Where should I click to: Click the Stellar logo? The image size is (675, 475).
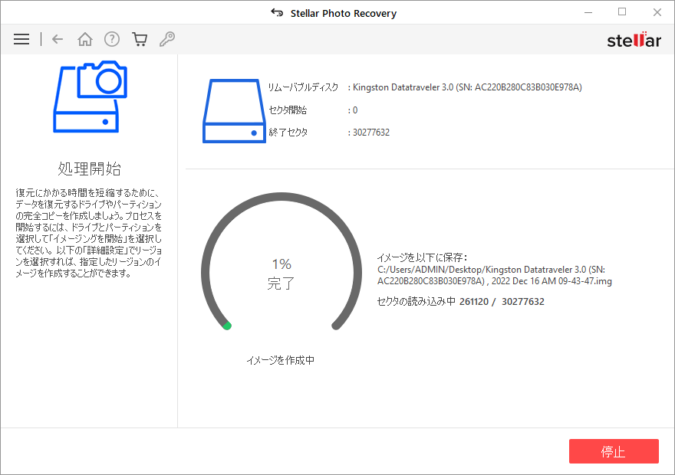tap(634, 40)
